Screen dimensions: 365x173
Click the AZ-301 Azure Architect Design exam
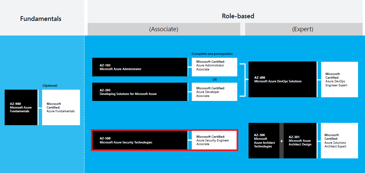click(300, 140)
